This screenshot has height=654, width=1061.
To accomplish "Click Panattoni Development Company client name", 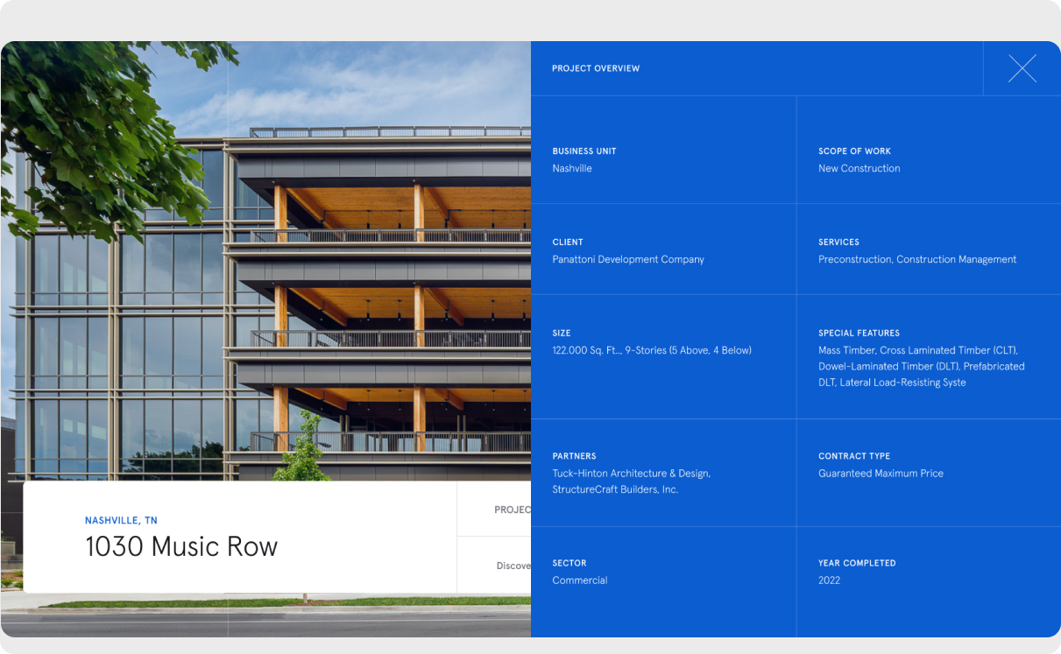I will coord(628,259).
